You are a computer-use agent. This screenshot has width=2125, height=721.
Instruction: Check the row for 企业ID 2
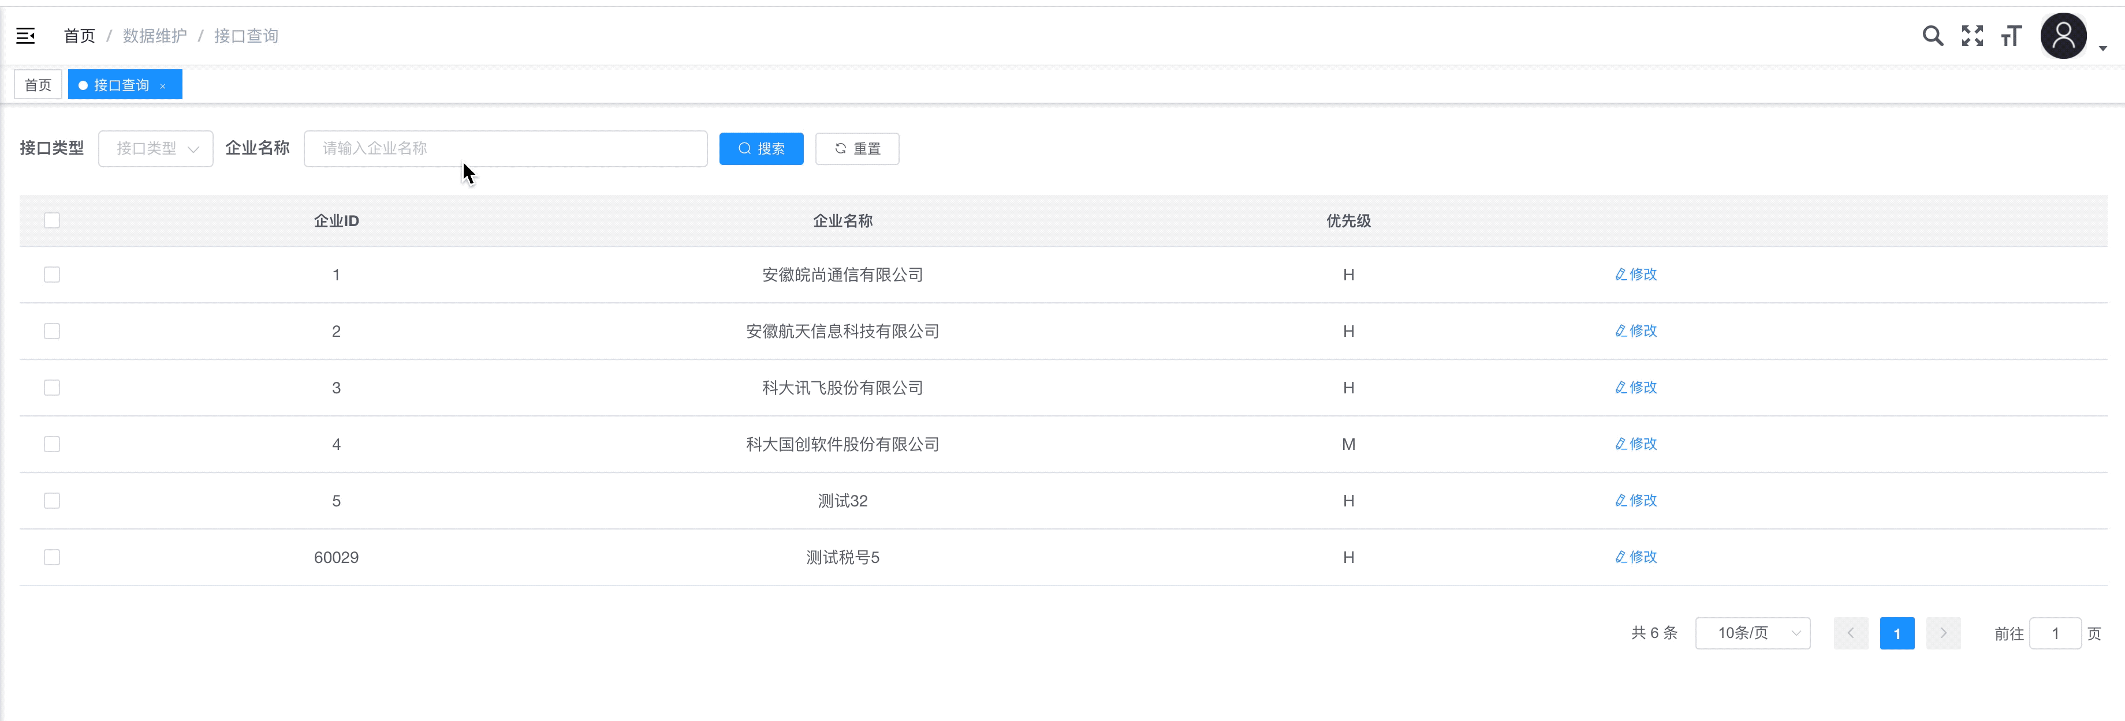52,331
